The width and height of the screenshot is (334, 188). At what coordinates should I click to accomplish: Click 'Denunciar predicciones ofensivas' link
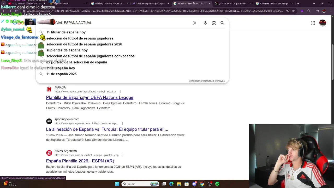coord(207,81)
